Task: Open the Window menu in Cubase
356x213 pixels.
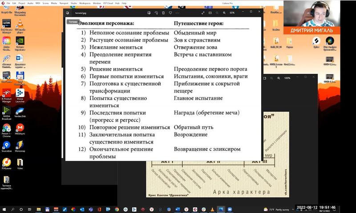Action: [x=97, y=3]
